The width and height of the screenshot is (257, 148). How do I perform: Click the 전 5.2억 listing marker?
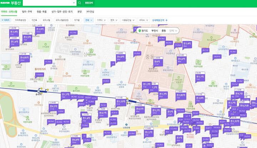156,111
